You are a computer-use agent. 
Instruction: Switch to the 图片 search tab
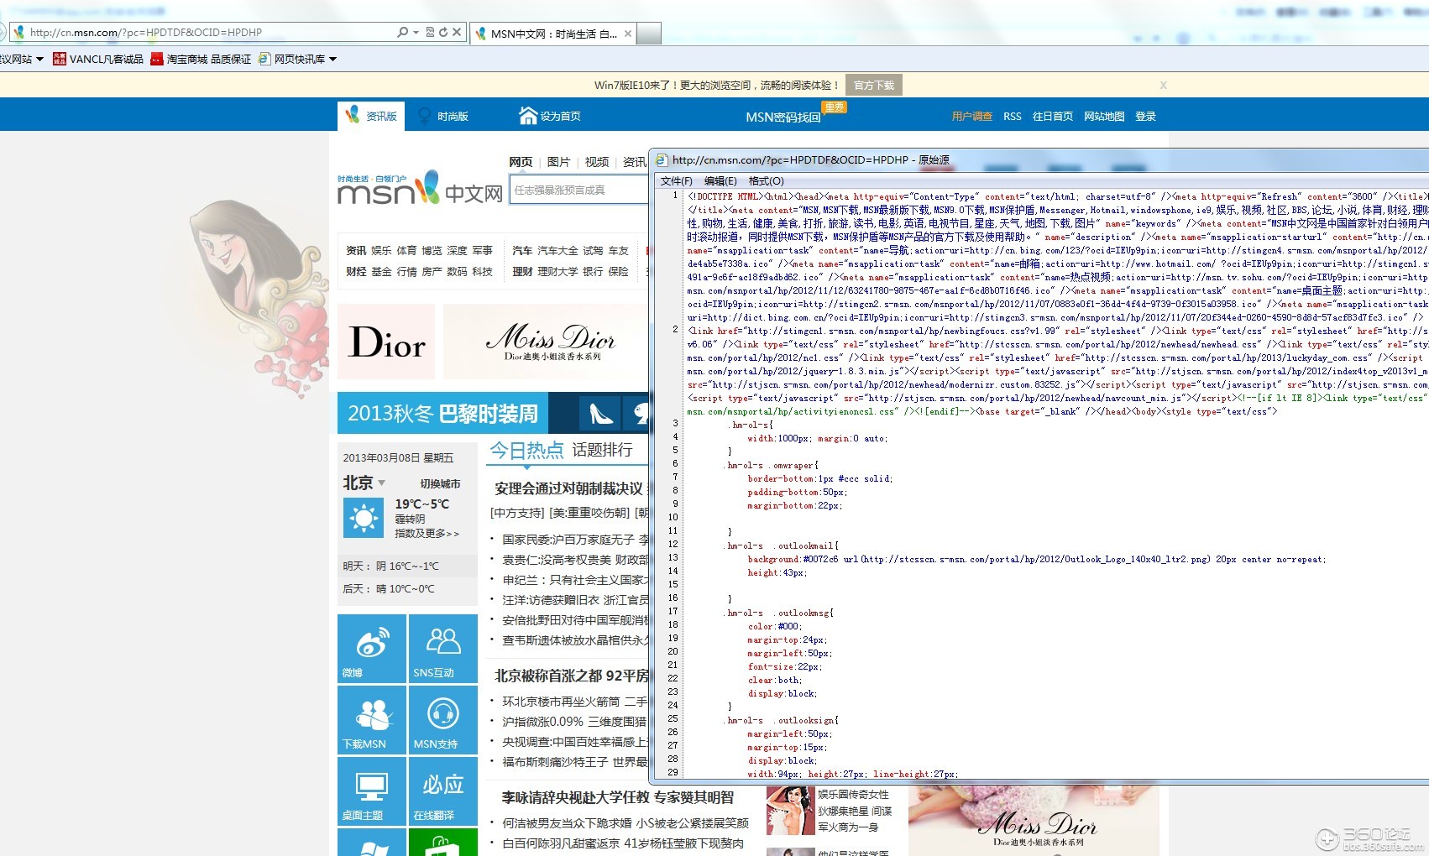[557, 162]
